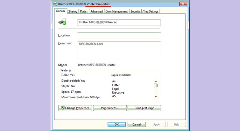Close the Printer Properties dialog
The width and height of the screenshot is (240, 131).
[x=183, y=4]
